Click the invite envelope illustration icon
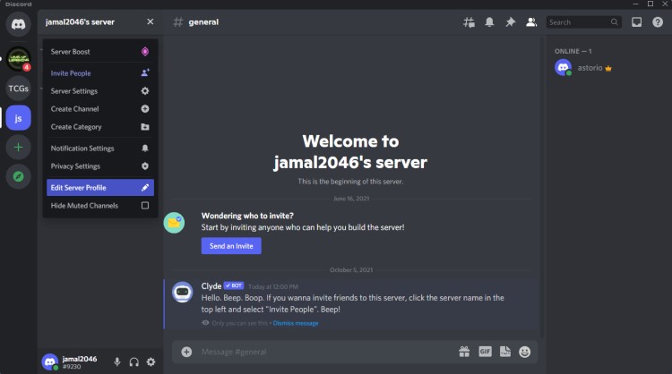 point(174,223)
